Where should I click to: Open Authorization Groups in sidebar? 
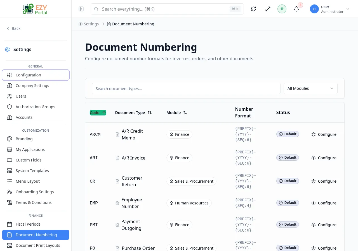pyautogui.click(x=36, y=107)
